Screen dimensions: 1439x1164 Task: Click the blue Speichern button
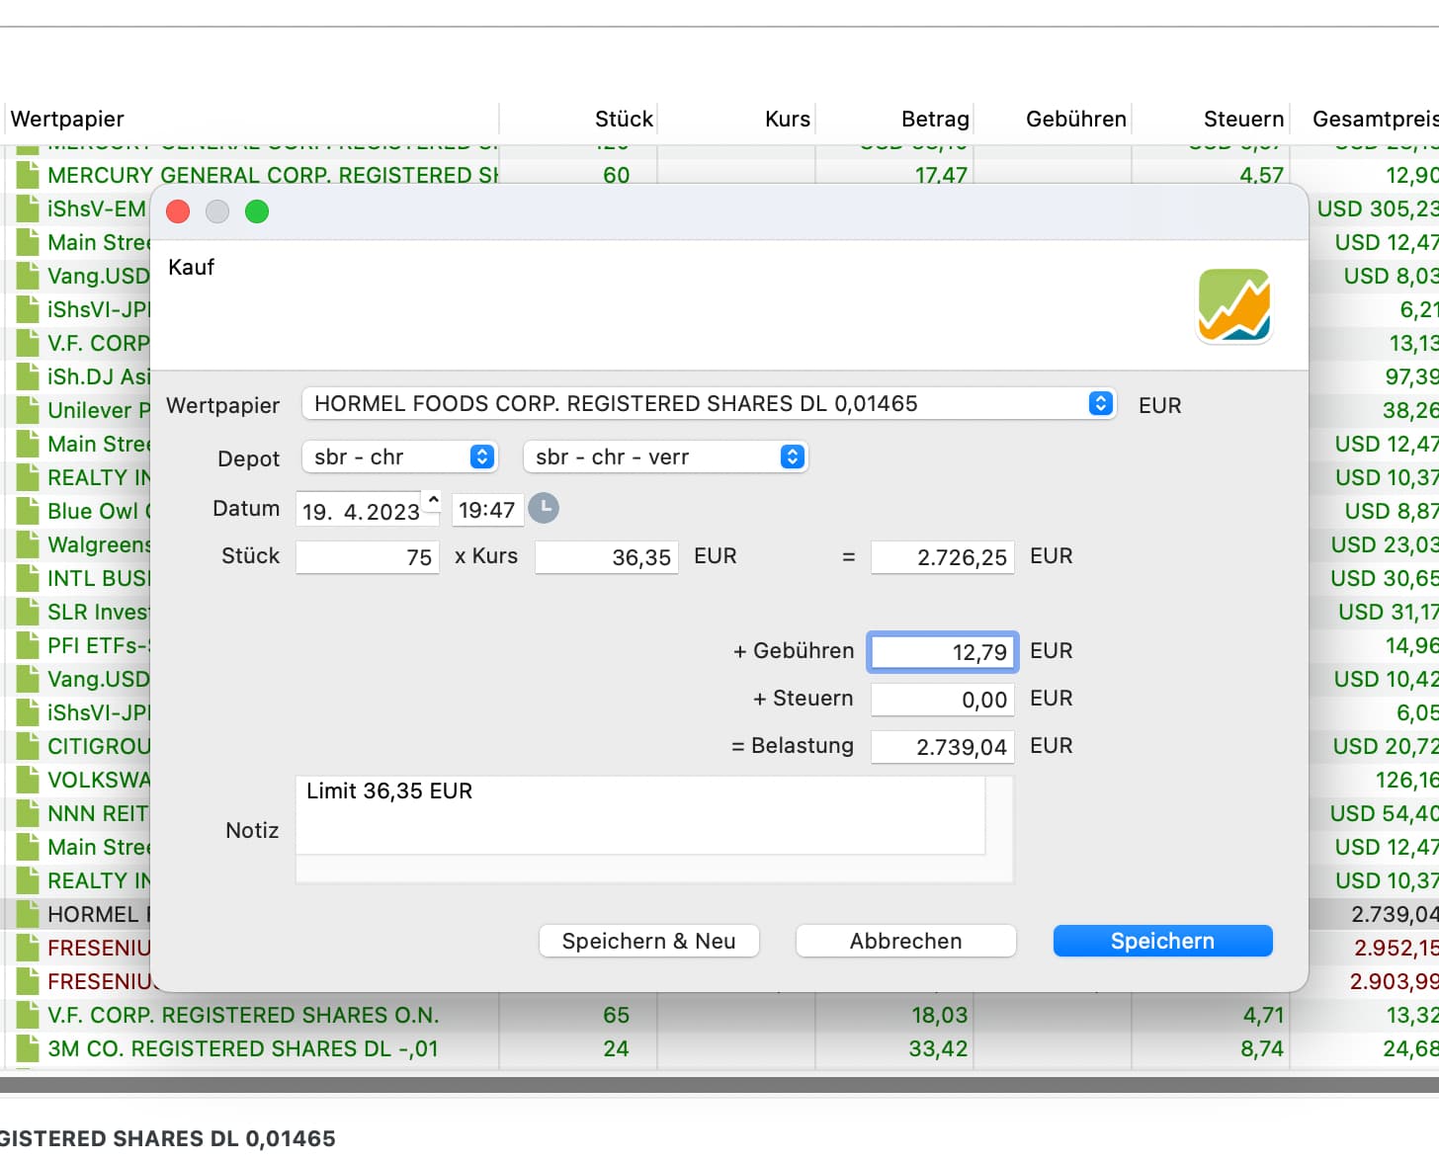coord(1163,941)
